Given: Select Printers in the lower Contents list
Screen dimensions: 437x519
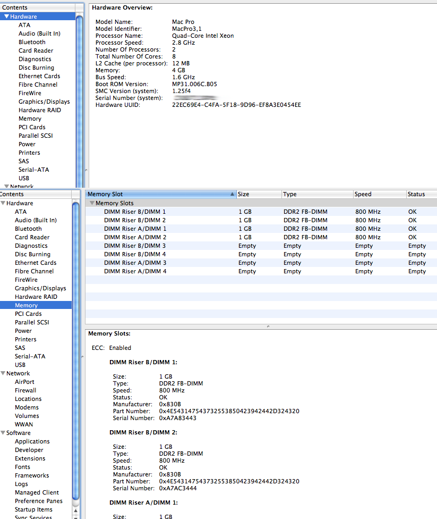Looking at the screenshot, I should [25, 339].
